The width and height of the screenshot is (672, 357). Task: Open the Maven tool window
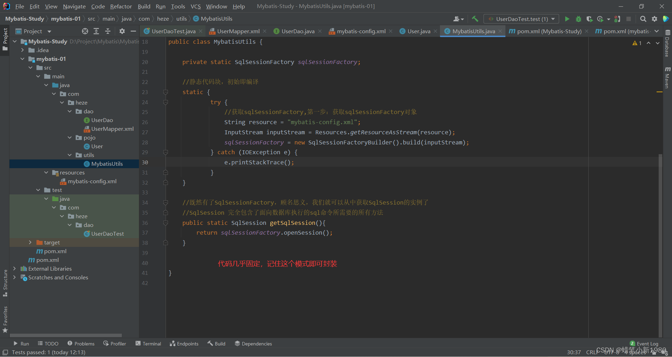pos(667,78)
